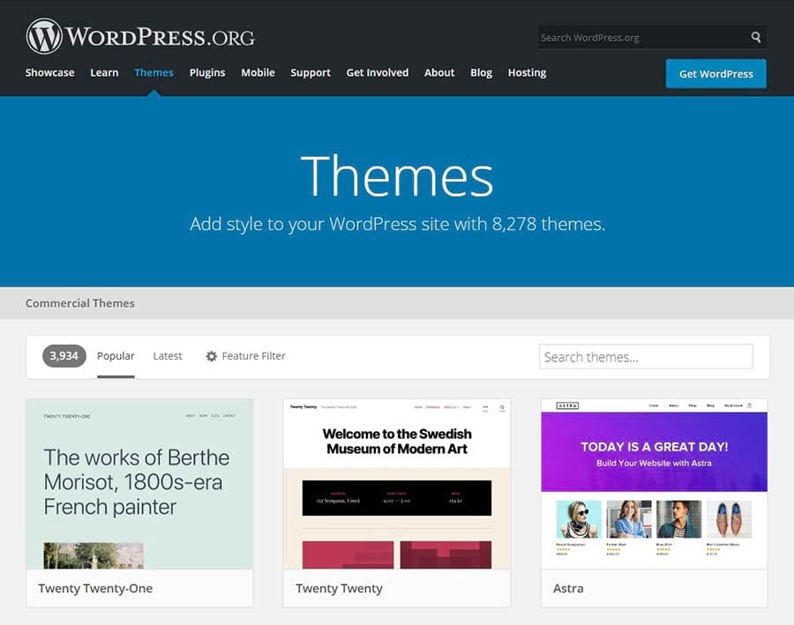The height and width of the screenshot is (625, 794).
Task: Click the WordPress.org logo
Action: coord(140,36)
